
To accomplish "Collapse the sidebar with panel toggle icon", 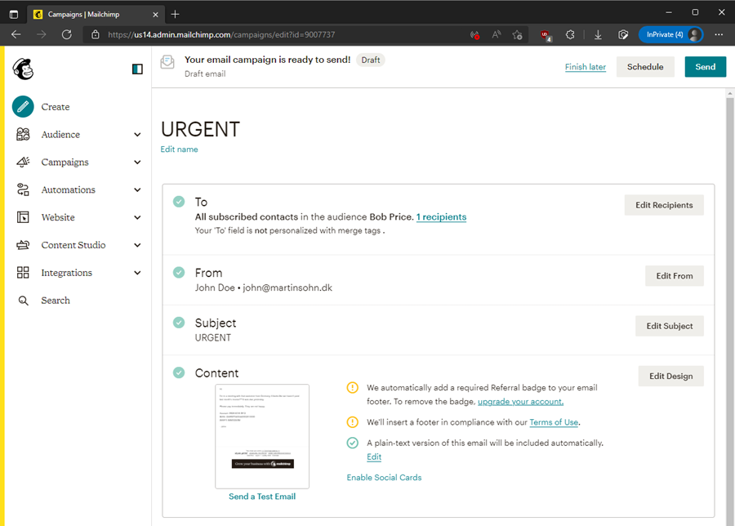I will [137, 69].
